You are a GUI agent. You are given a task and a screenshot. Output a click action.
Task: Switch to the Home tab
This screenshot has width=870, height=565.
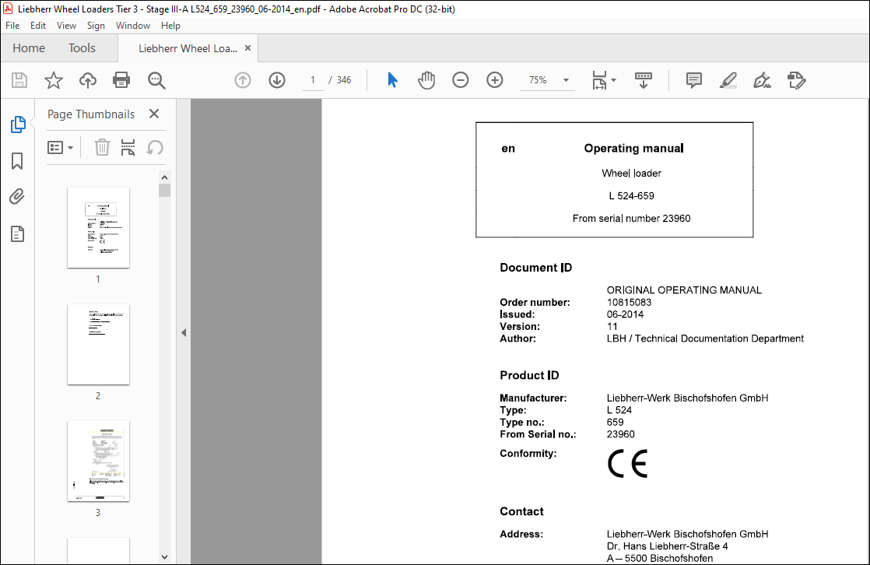[29, 48]
